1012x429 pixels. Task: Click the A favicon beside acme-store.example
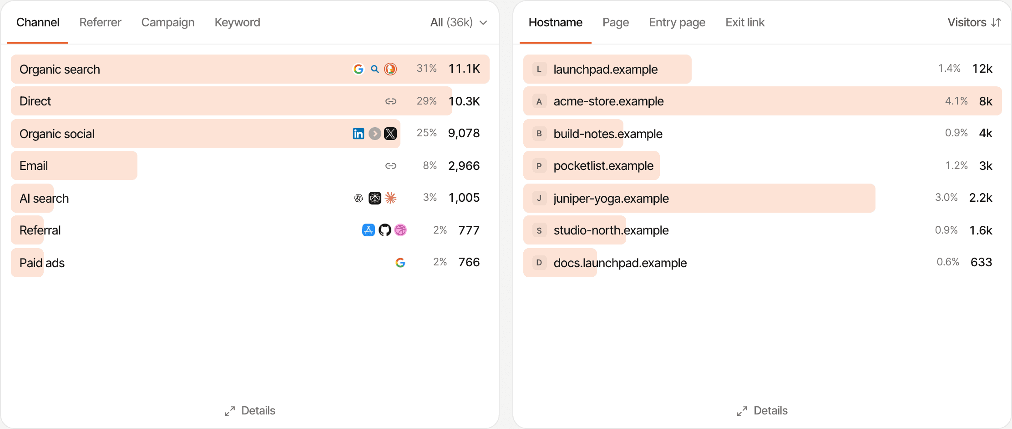pyautogui.click(x=539, y=101)
